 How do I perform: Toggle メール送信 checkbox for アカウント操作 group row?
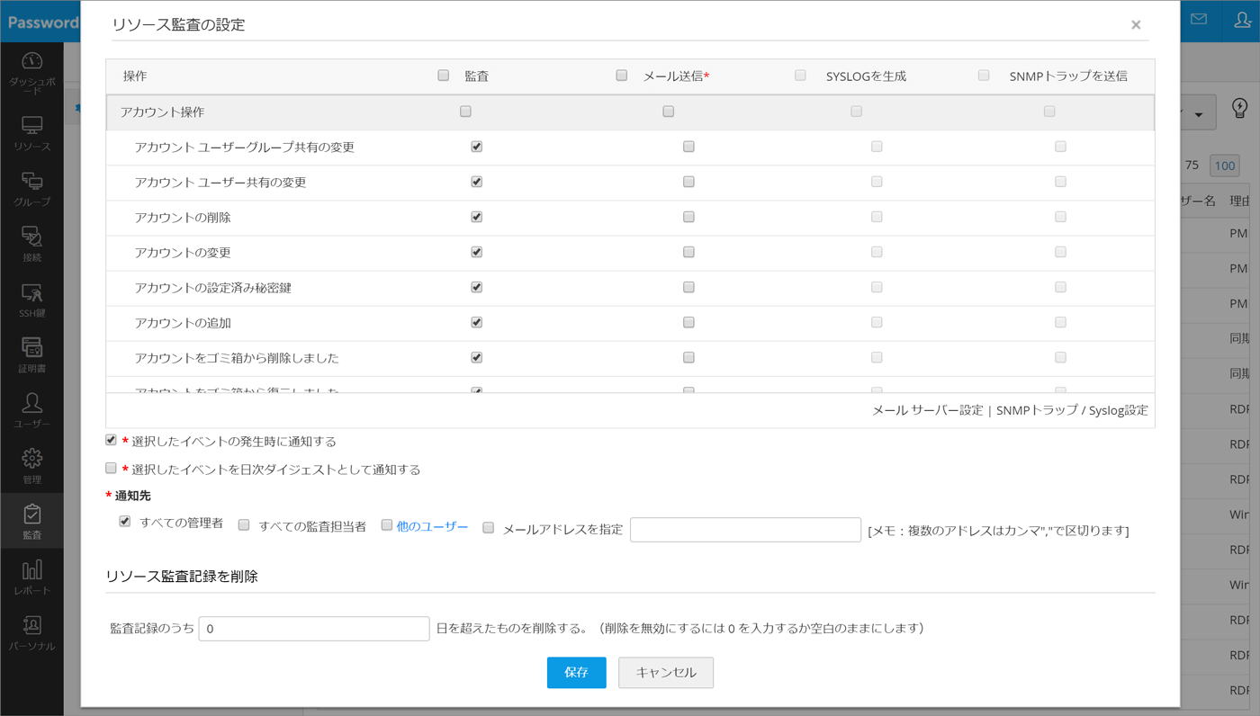pyautogui.click(x=668, y=112)
